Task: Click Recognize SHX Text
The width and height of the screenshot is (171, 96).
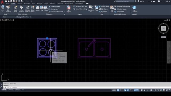Action: coord(80,6)
